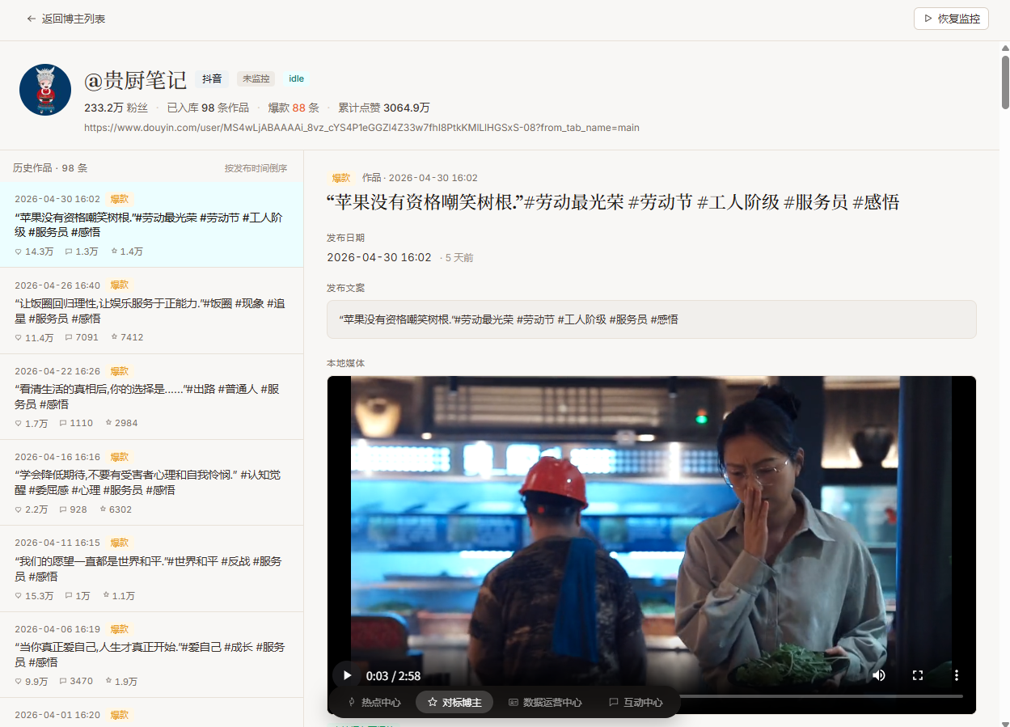The image size is (1010, 727).
Task: Select the post about 世界和平
Action: [x=152, y=568]
